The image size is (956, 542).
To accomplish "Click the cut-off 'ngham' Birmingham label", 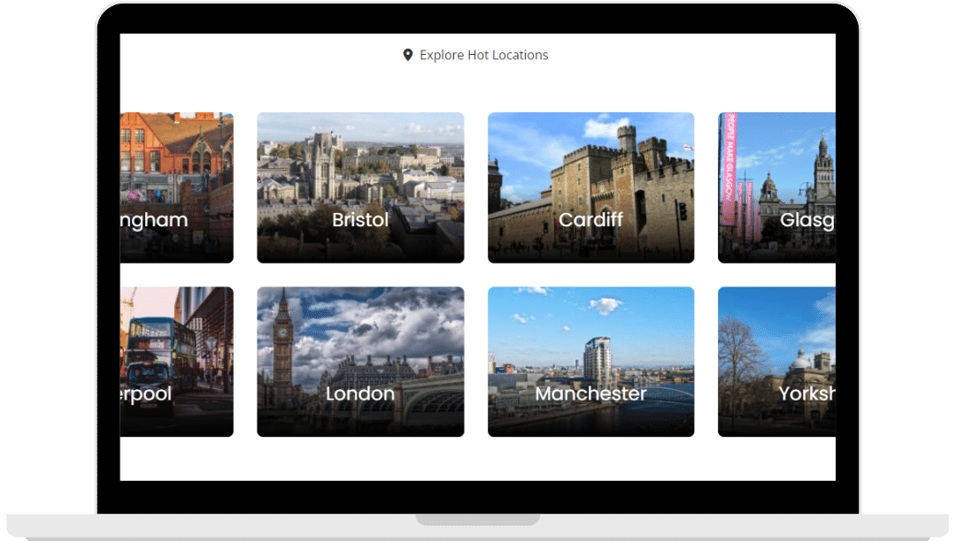I will 155,220.
